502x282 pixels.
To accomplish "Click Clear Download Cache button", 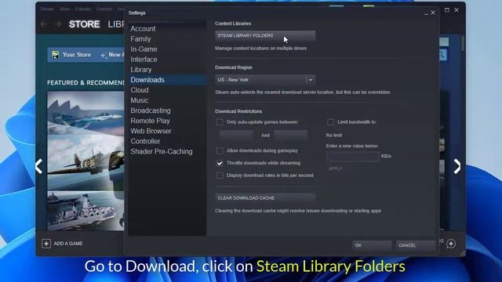I will pyautogui.click(x=265, y=198).
